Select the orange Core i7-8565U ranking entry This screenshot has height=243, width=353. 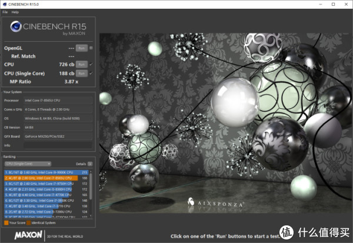(x=46, y=178)
